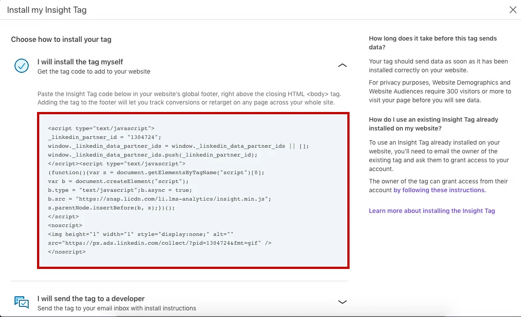
Task: Select the 'I will send the tag to a developer' heading
Action: coord(91,298)
